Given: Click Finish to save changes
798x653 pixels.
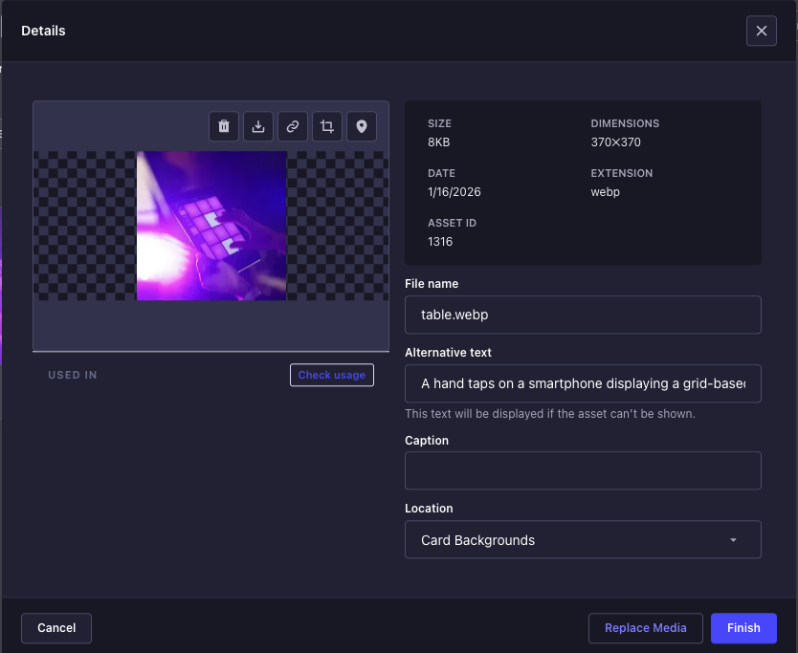Looking at the screenshot, I should click(743, 628).
